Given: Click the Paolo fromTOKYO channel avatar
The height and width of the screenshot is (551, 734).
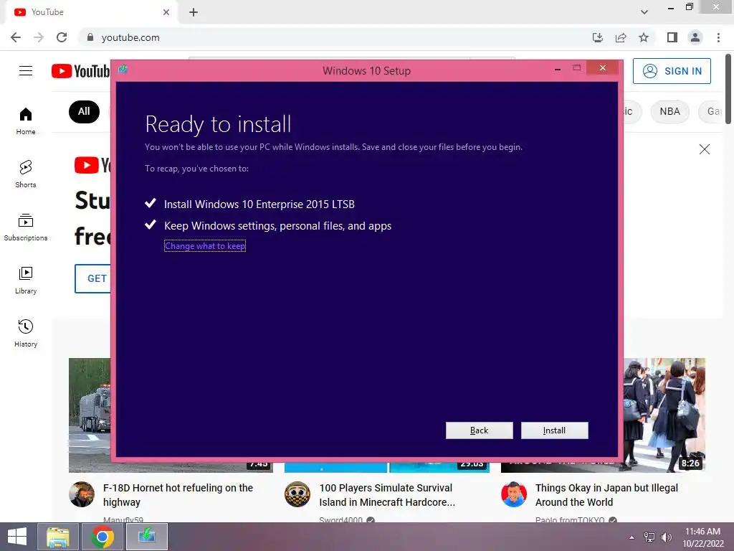Looking at the screenshot, I should 513,494.
